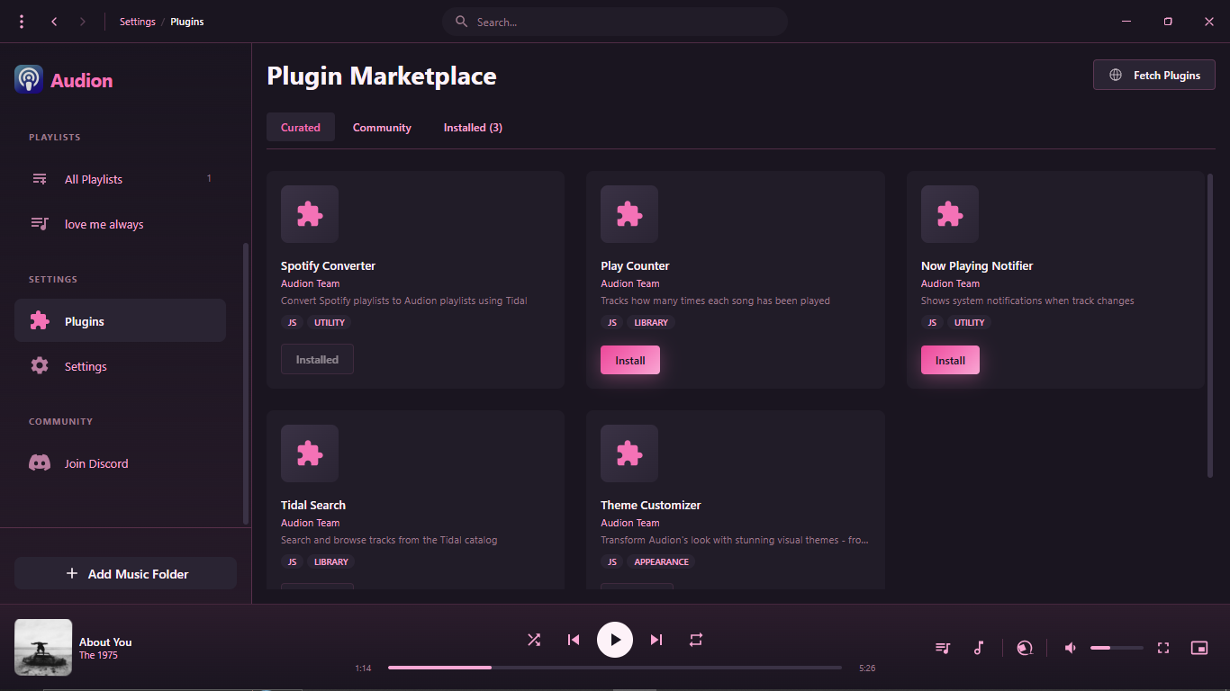Image resolution: width=1230 pixels, height=691 pixels.
Task: Click the Theme Customizer plugin title
Action: click(650, 505)
